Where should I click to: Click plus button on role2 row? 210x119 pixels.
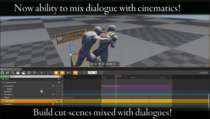(59, 79)
